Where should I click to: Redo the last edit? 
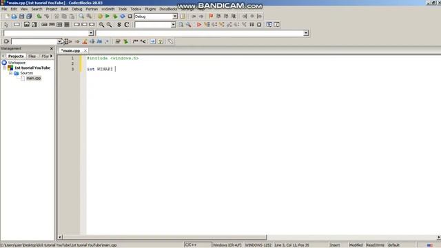[47, 17]
